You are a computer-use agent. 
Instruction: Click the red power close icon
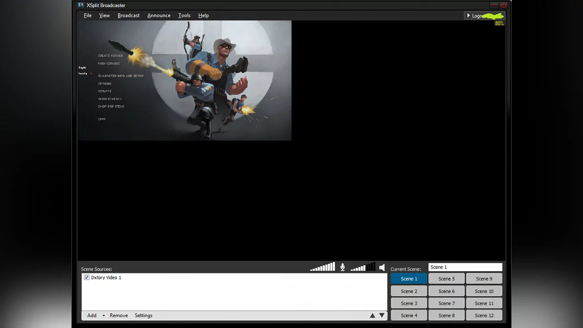pyautogui.click(x=504, y=5)
